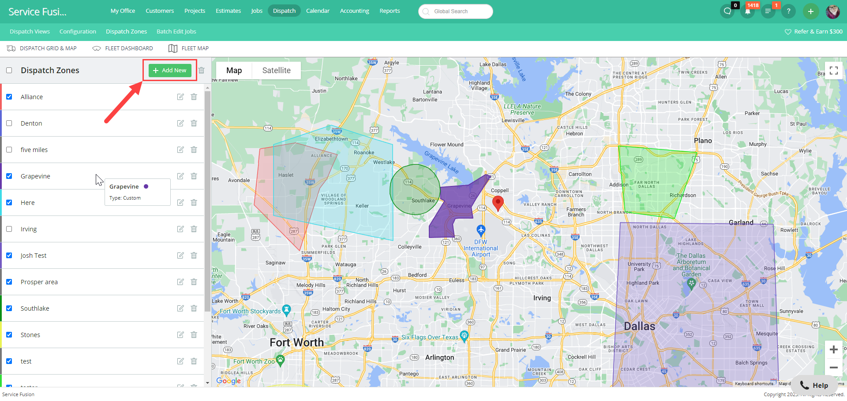
Task: Uncheck the Alliance zone checkbox
Action: point(9,97)
